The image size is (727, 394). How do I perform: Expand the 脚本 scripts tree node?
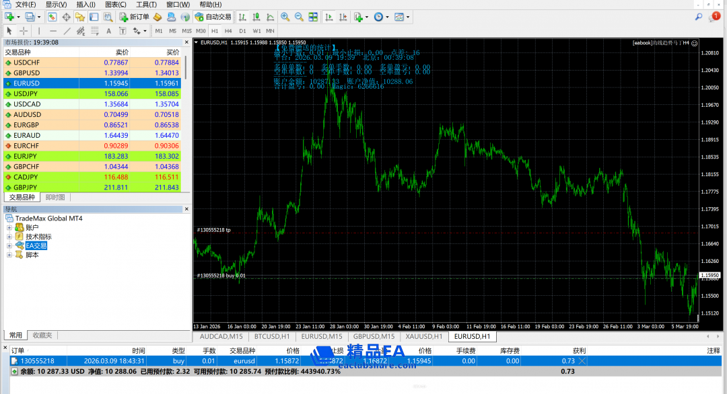(x=9, y=255)
